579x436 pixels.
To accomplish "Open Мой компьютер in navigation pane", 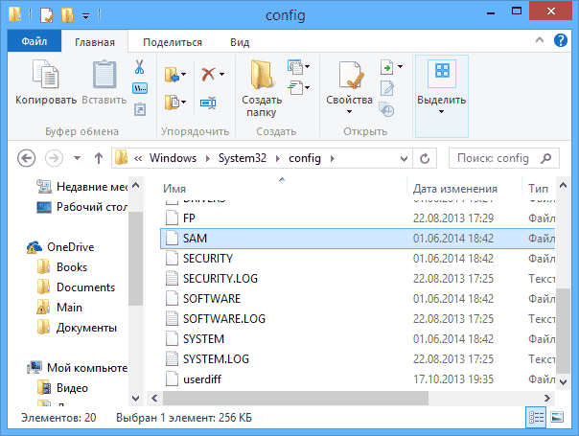I will (x=78, y=368).
